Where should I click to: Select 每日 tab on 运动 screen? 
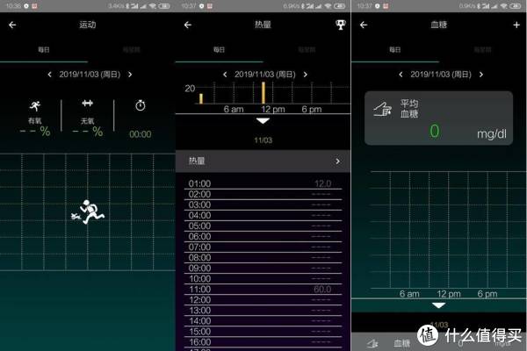[44, 50]
